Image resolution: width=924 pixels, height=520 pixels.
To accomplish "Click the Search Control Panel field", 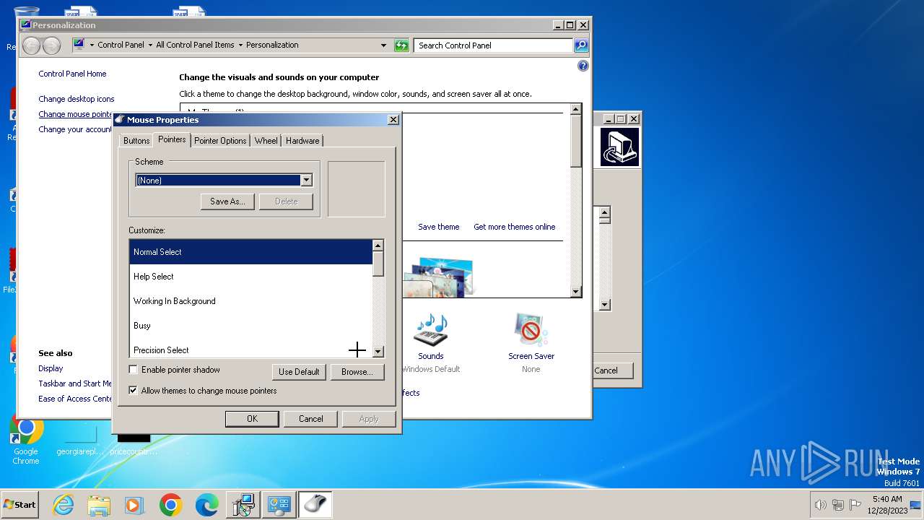I will coord(494,45).
